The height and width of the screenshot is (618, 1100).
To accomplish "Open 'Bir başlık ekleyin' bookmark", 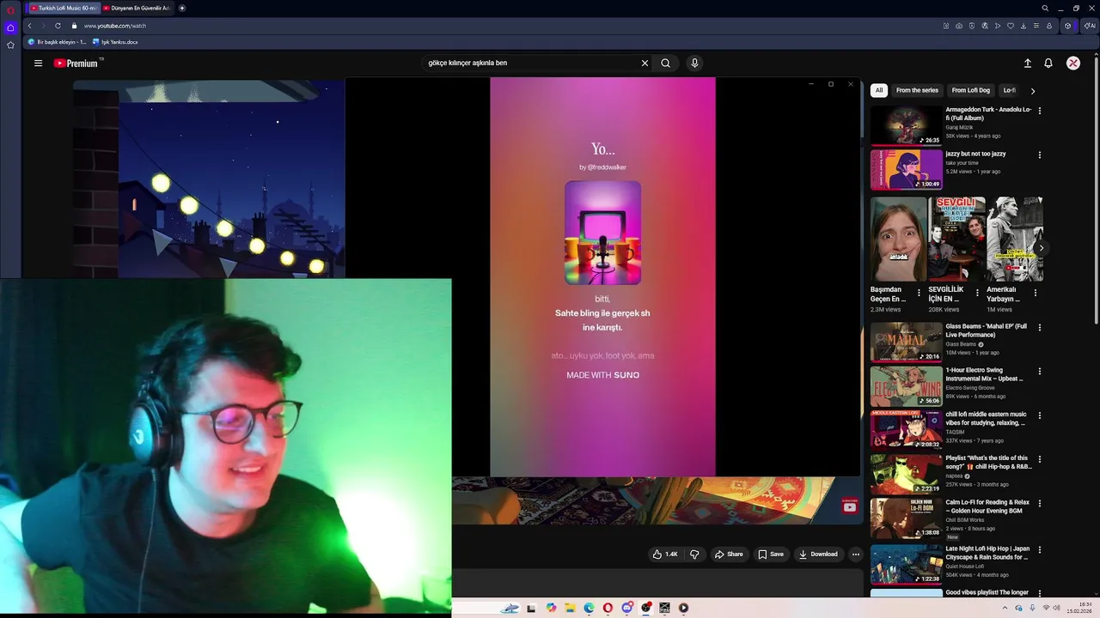I will tap(58, 41).
